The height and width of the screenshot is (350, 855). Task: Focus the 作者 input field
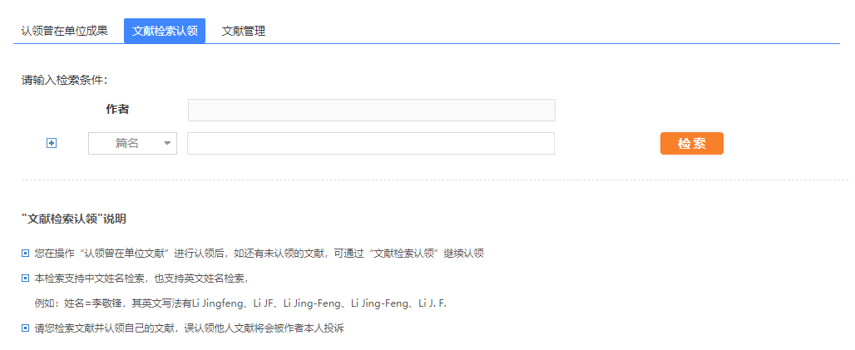click(371, 110)
